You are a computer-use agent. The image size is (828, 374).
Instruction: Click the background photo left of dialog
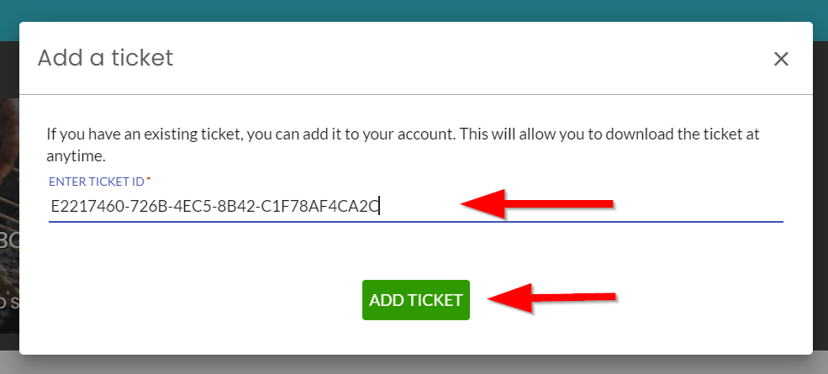(x=9, y=211)
